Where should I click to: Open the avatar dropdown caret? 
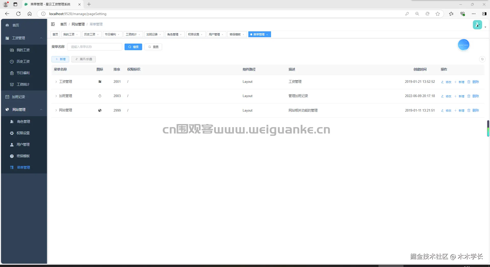485,27
